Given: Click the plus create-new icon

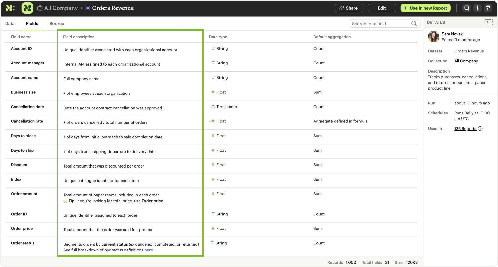Looking at the screenshot, I should click(477, 8).
